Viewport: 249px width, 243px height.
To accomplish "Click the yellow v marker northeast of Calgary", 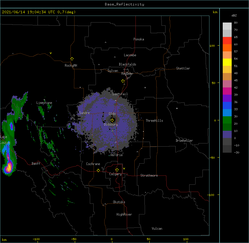I will [124, 169].
